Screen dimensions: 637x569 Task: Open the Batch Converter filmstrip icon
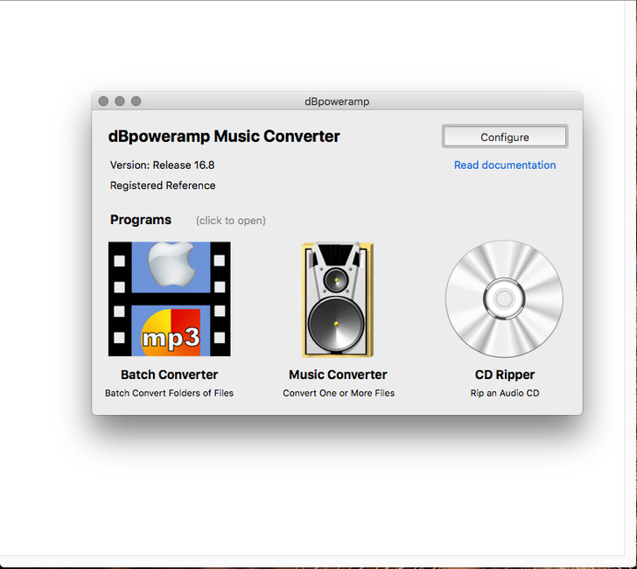click(169, 299)
